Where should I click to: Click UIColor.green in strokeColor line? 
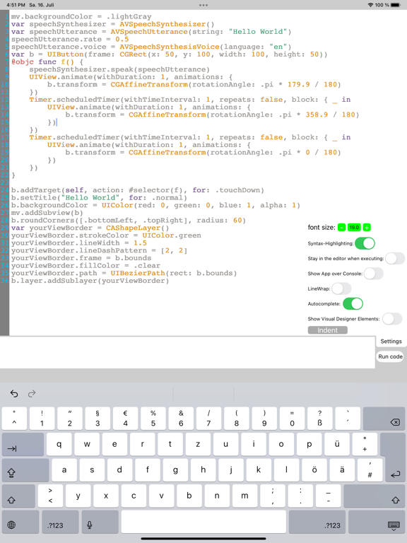172,235
